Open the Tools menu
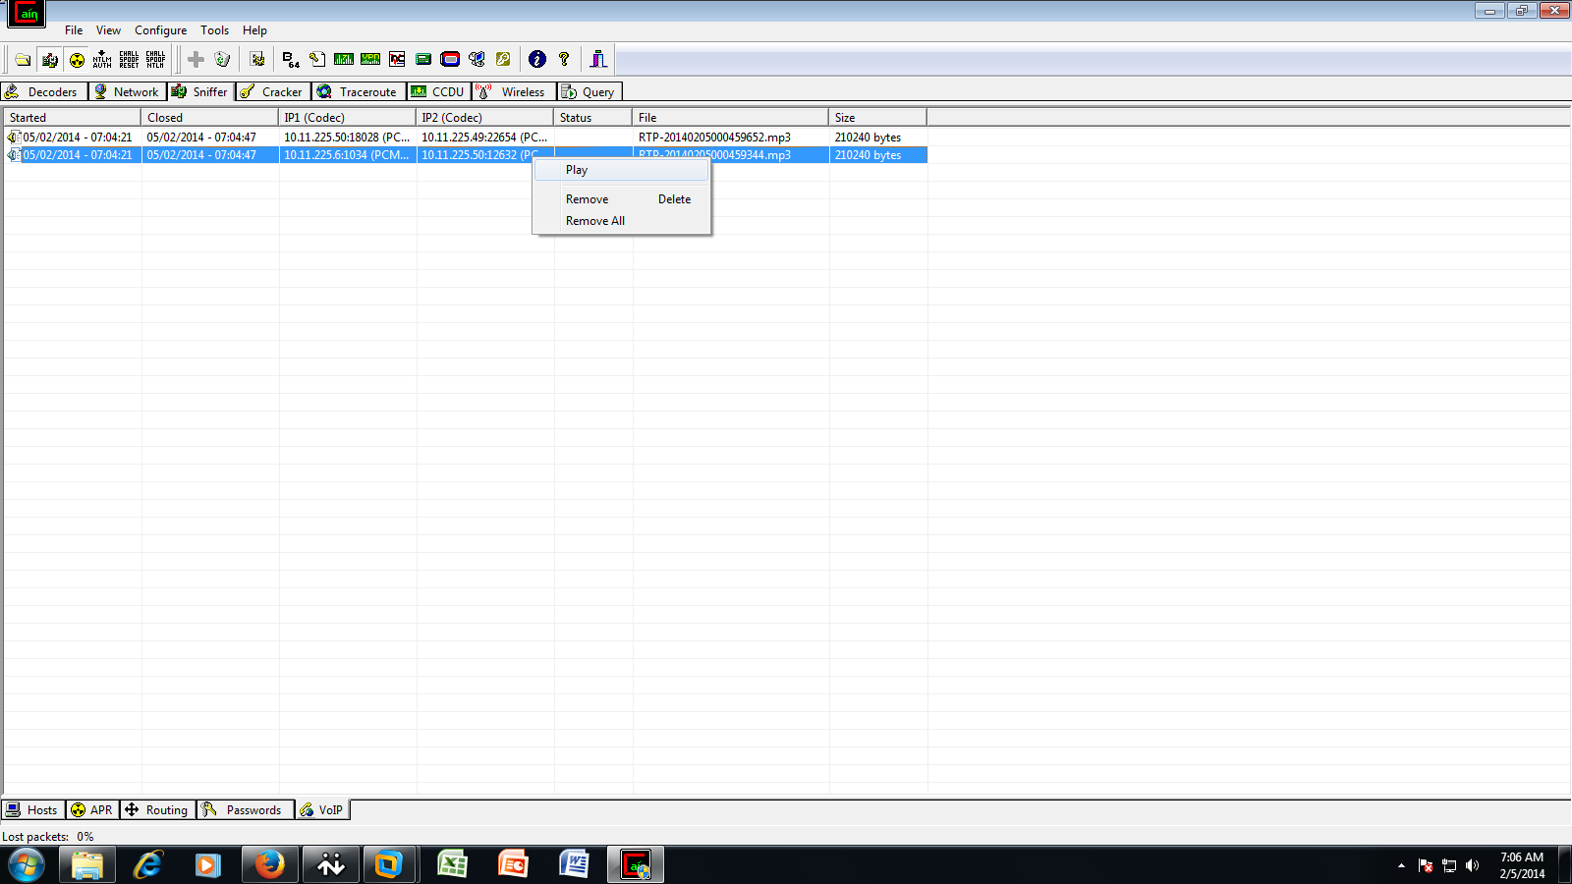The image size is (1572, 884). coord(214,30)
